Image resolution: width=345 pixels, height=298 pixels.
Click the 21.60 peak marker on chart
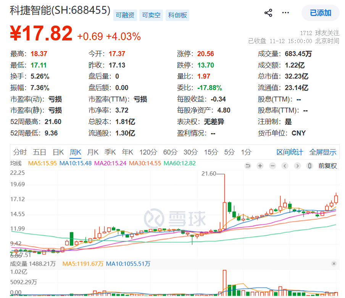click(209, 174)
